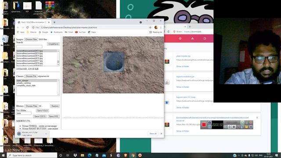Screen dimensions: 281x158
Task: Open screen recorder settings gear
Action: pyautogui.click(x=251, y=127)
